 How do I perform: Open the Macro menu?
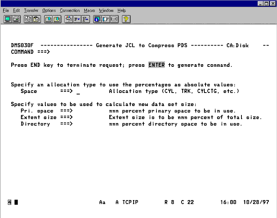(89, 10)
